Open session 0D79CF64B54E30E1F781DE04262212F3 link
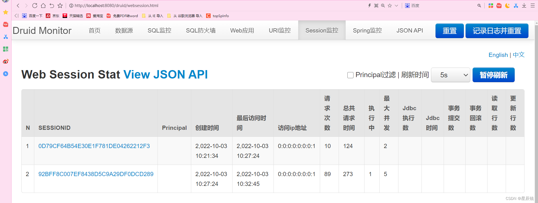 click(x=94, y=146)
